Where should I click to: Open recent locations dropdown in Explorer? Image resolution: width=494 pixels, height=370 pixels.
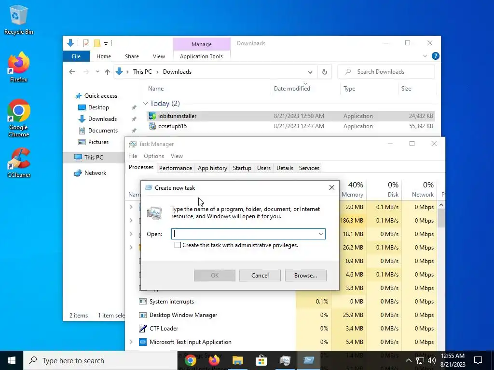(x=97, y=72)
